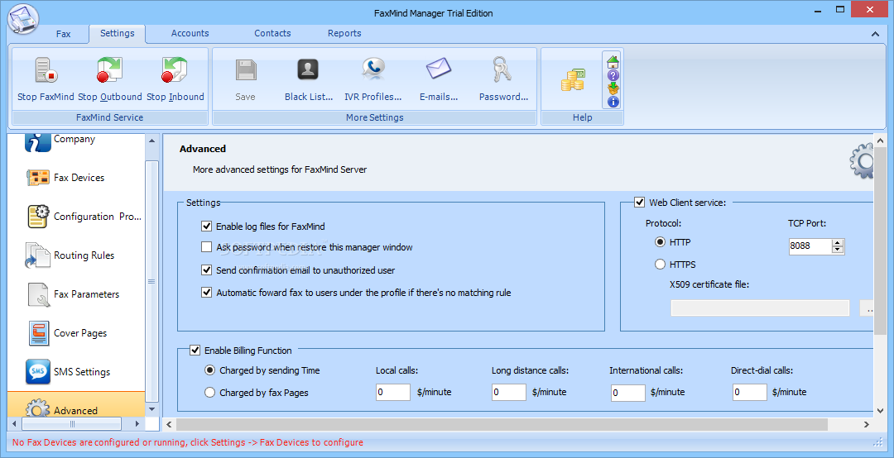Check Ask password when restore this manager window
Screen dimensions: 894x458
pyautogui.click(x=206, y=247)
